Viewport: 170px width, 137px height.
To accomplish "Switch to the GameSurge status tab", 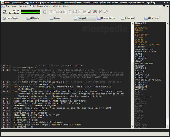I will click(x=10, y=18).
